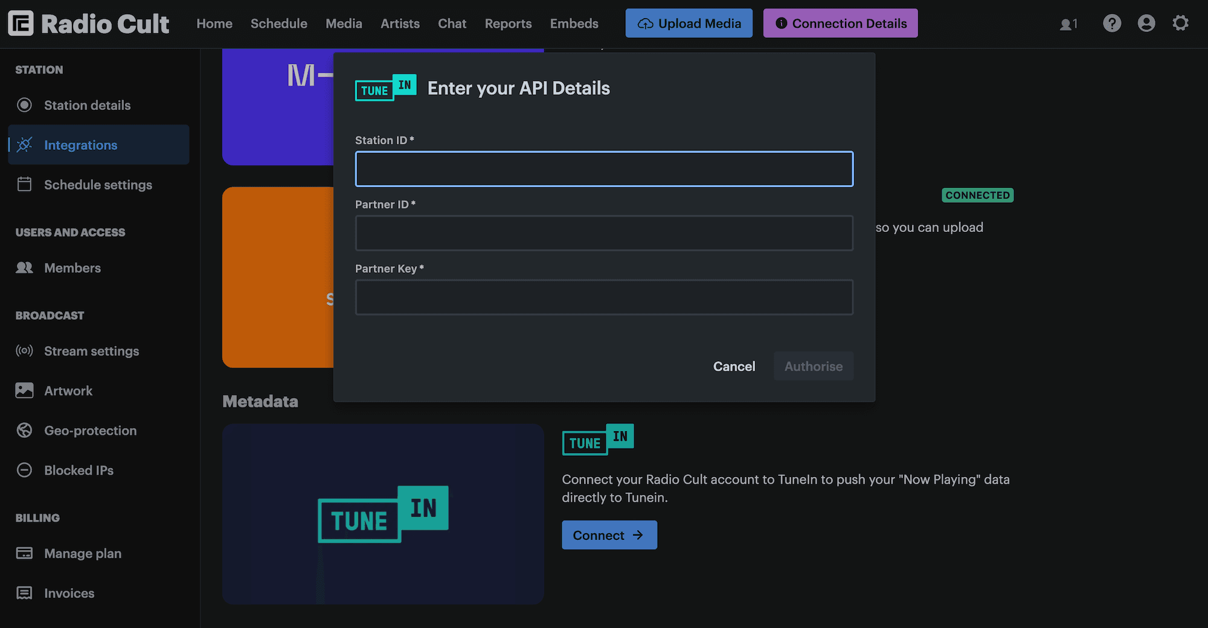
Task: Click the Manage plan card icon
Action: pos(24,553)
